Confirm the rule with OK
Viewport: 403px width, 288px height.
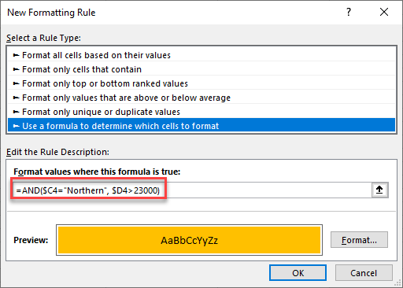pos(298,273)
